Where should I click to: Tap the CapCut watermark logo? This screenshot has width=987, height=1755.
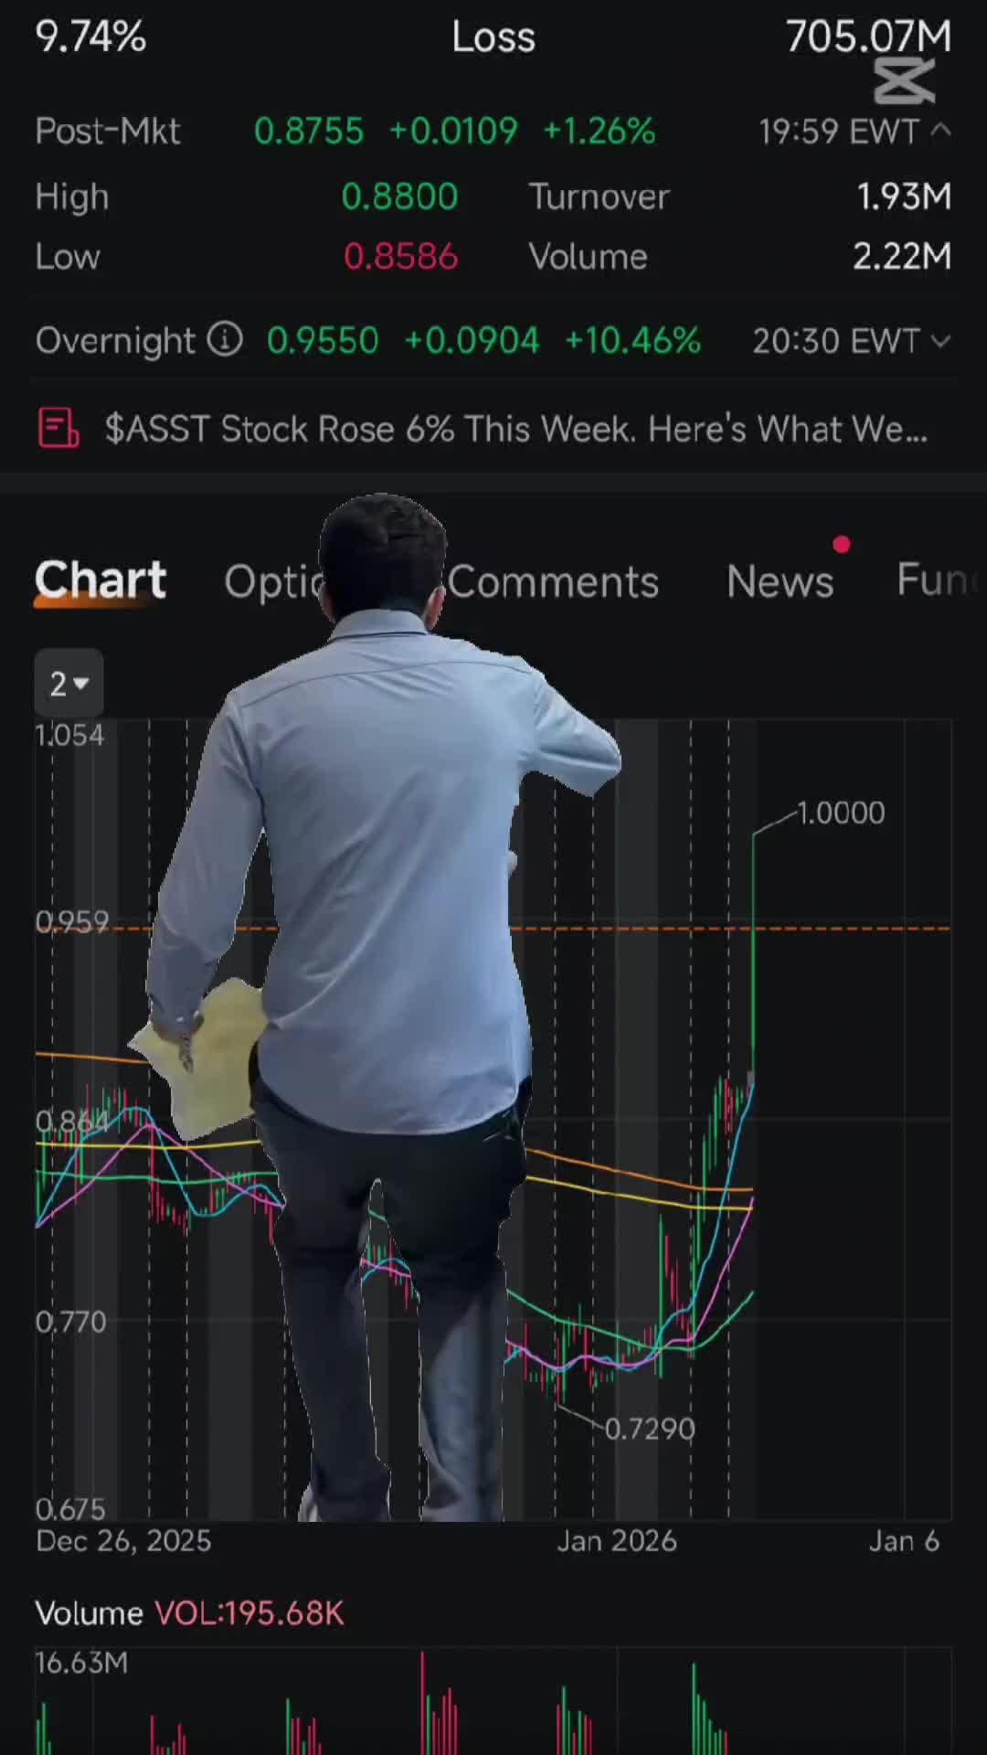[905, 80]
